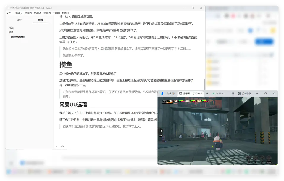Open the 视图(V) menu
284x181 pixels.
(47, 13)
